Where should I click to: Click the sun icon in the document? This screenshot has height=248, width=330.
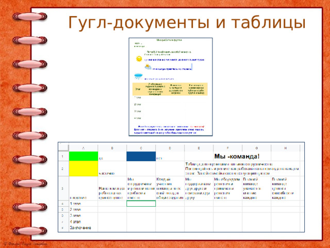coord(139,58)
